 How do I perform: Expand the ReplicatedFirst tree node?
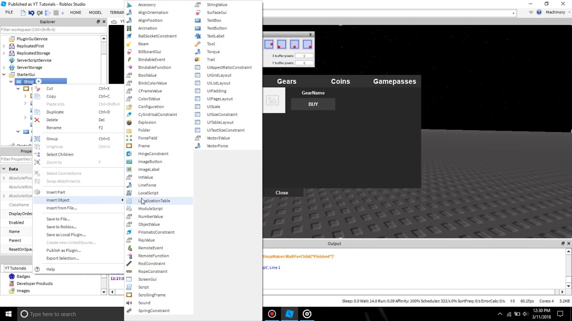[4, 46]
